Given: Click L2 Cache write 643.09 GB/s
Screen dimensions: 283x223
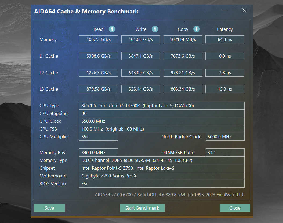Looking at the screenshot, I should (141, 73).
